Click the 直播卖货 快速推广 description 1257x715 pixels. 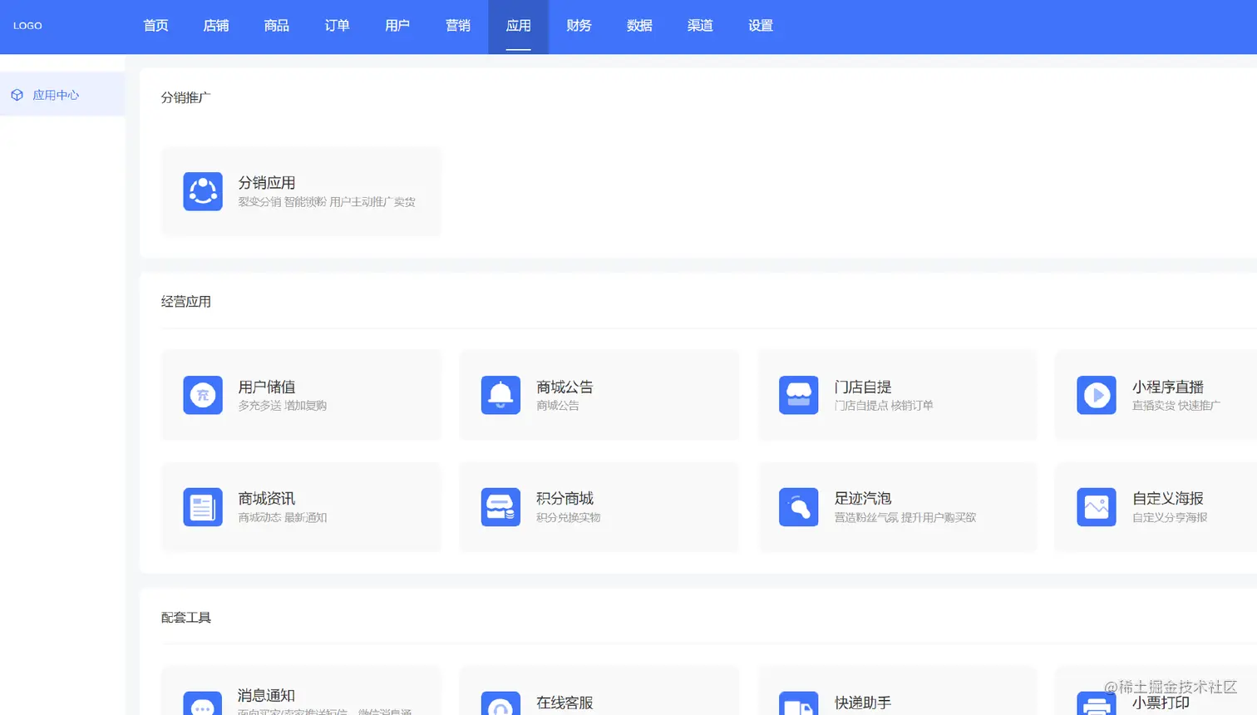coord(1176,406)
